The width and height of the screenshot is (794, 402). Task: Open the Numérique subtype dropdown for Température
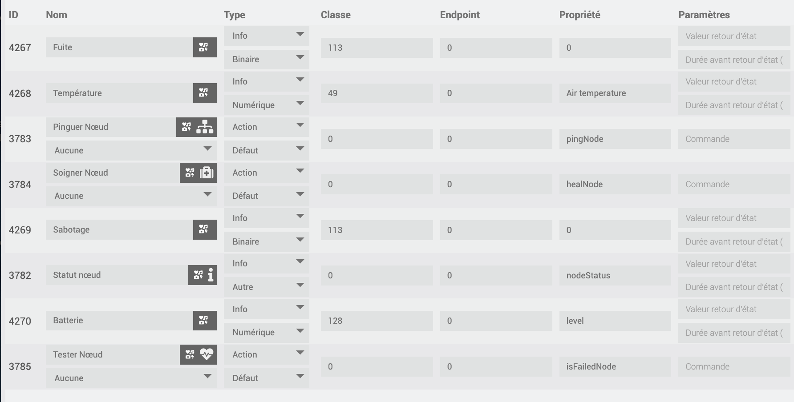[x=266, y=105]
